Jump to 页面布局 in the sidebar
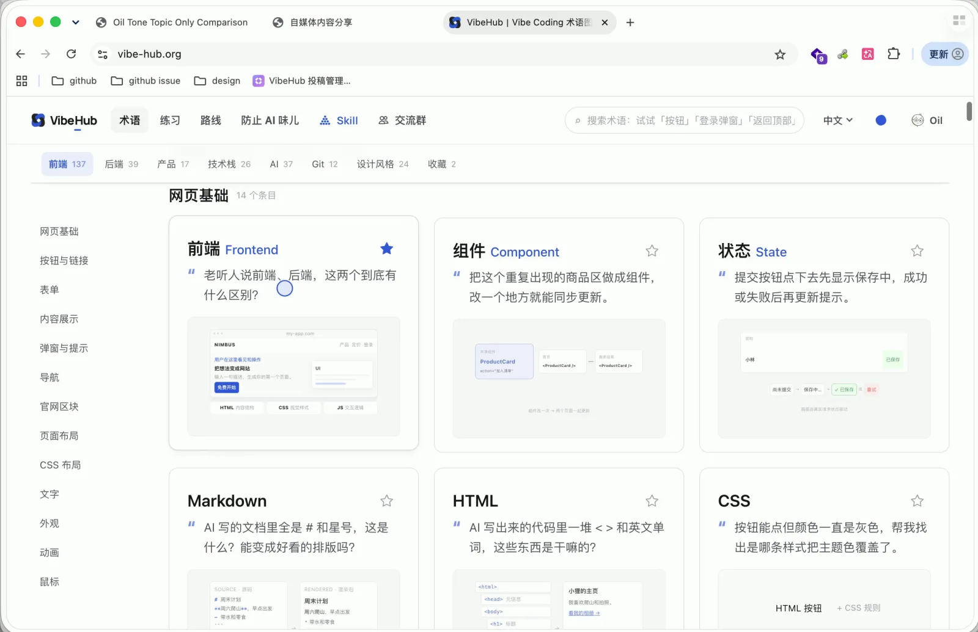This screenshot has height=632, width=978. [59, 436]
